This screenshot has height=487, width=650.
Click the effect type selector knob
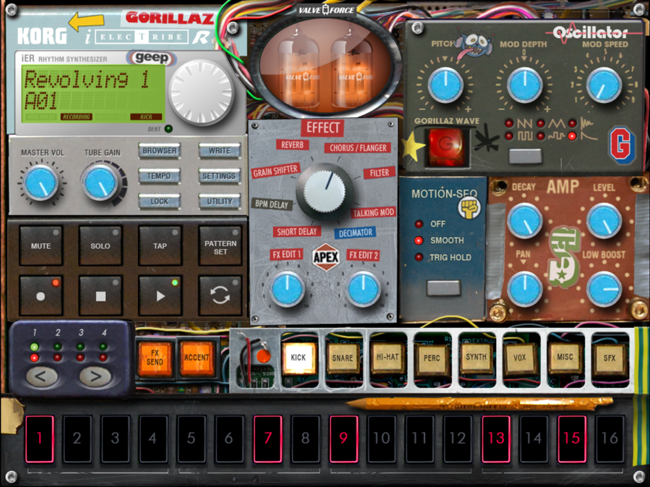(326, 192)
